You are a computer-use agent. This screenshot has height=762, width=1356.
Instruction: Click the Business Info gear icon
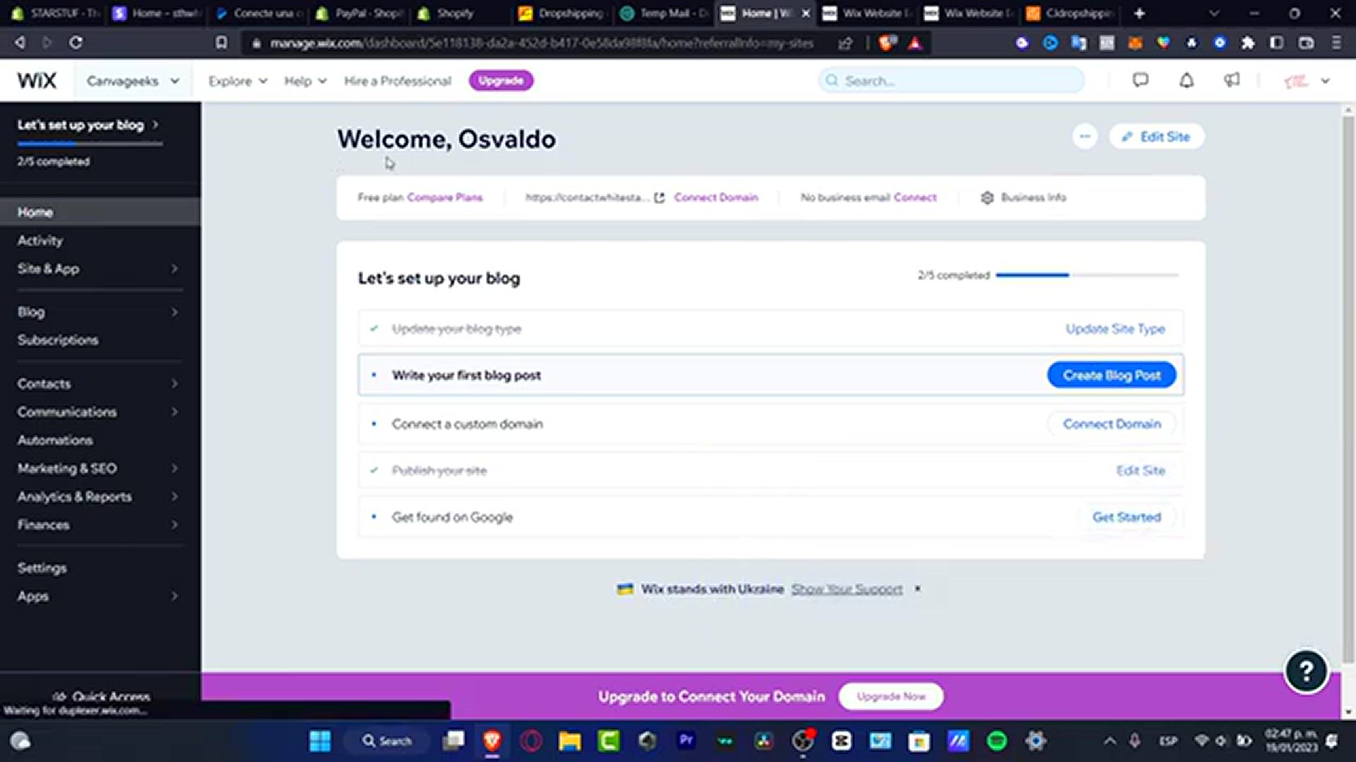point(987,198)
